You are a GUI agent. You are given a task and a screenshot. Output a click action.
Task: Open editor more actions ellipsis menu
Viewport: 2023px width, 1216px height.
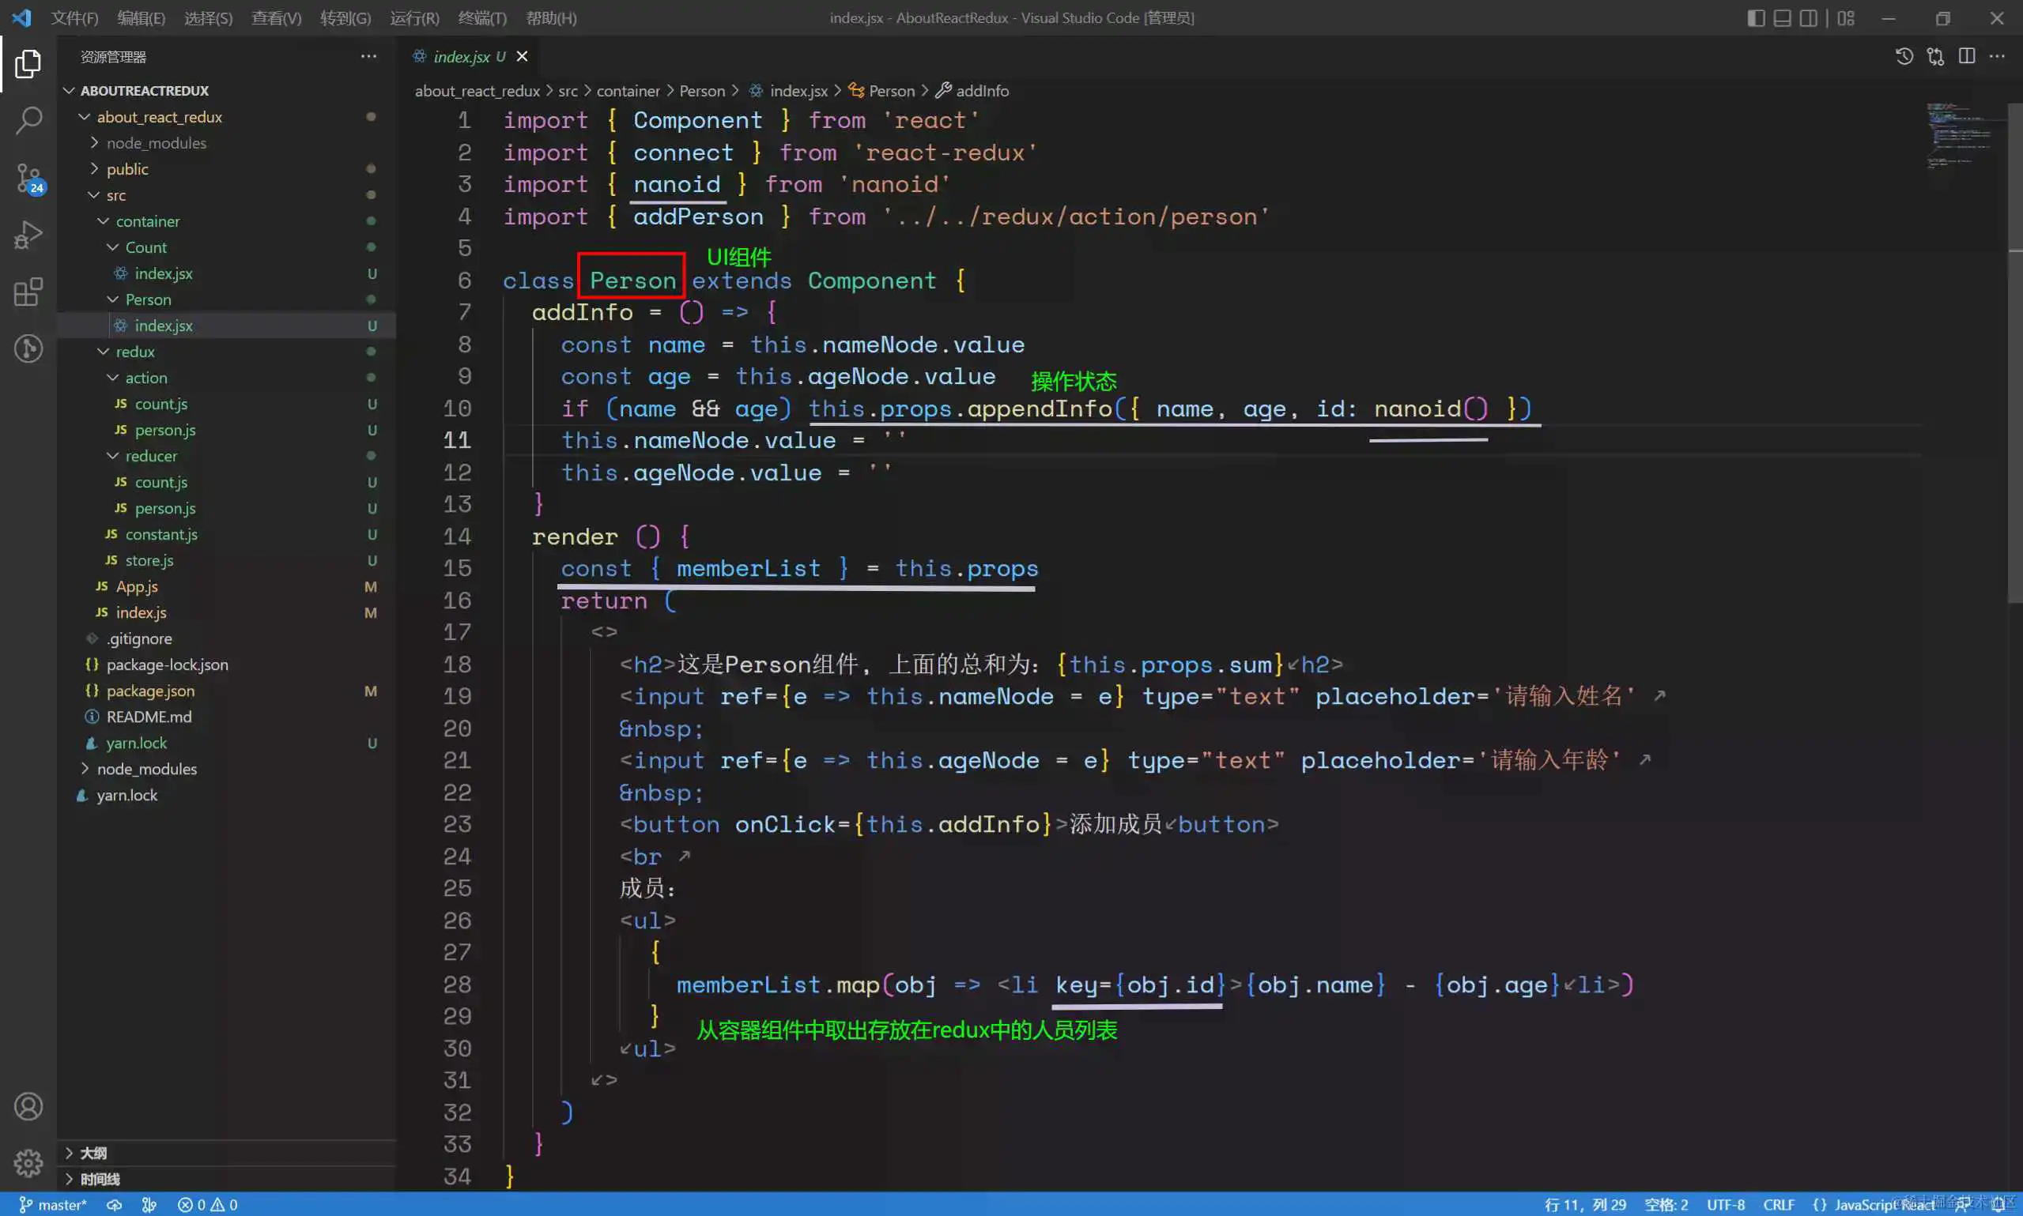(x=1998, y=56)
